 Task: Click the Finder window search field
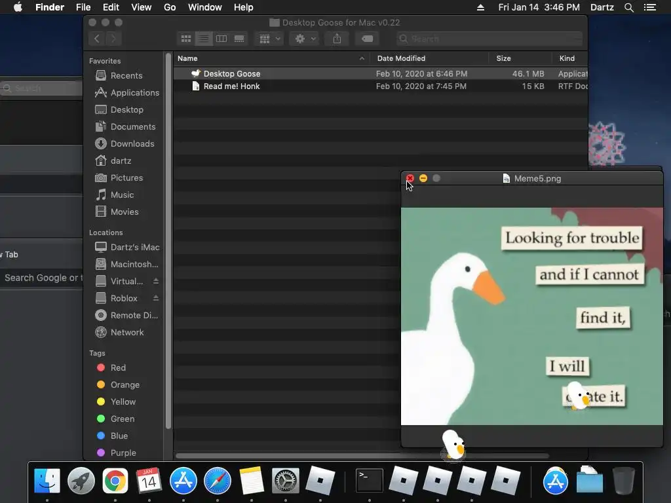tap(489, 39)
